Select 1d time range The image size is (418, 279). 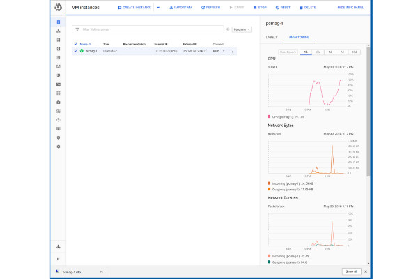330,52
